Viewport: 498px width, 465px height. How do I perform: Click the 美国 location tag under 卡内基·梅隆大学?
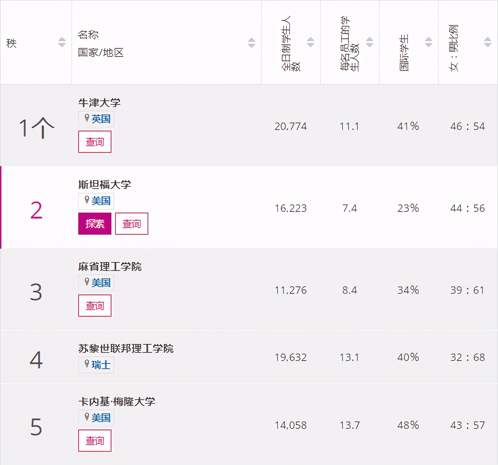96,418
